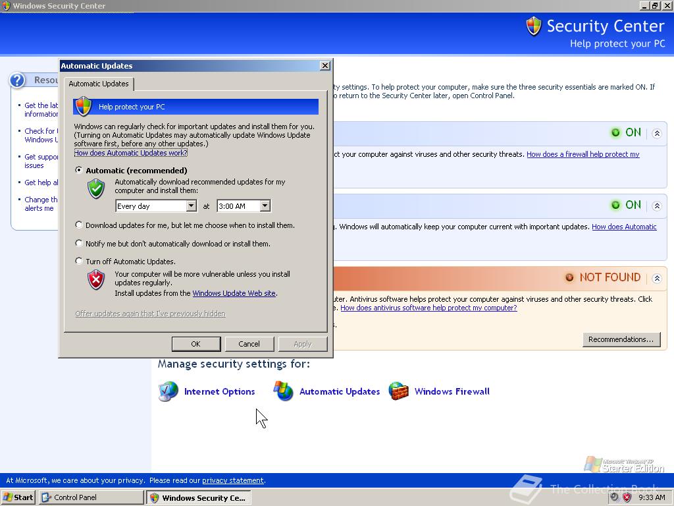
Task: Click the Resources help question mark icon
Action: [17, 80]
